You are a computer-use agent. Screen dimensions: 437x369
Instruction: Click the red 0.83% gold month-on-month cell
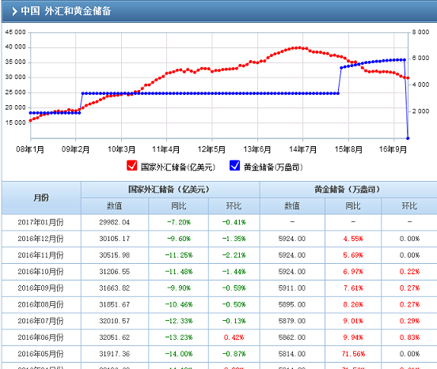409,337
